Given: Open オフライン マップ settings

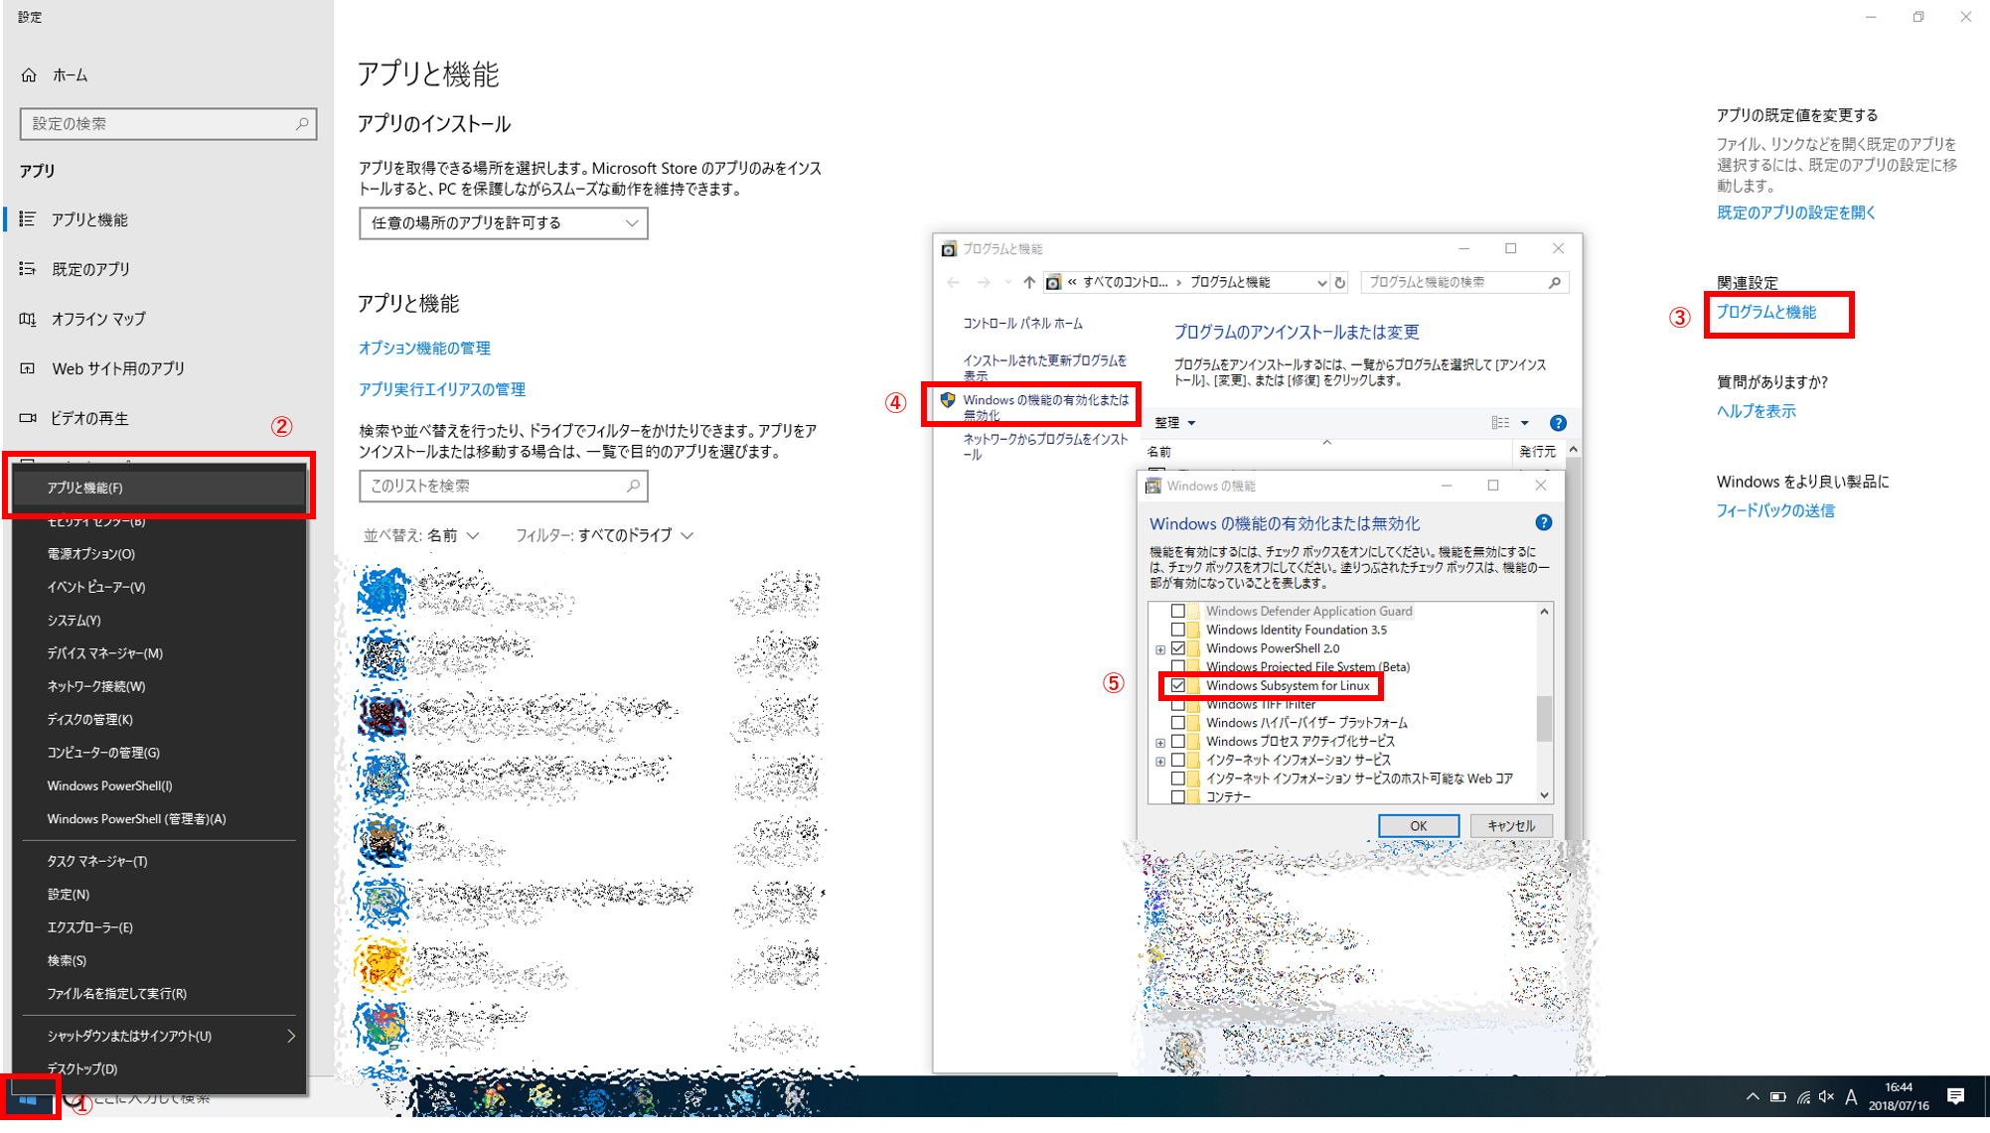Looking at the screenshot, I should click(98, 318).
